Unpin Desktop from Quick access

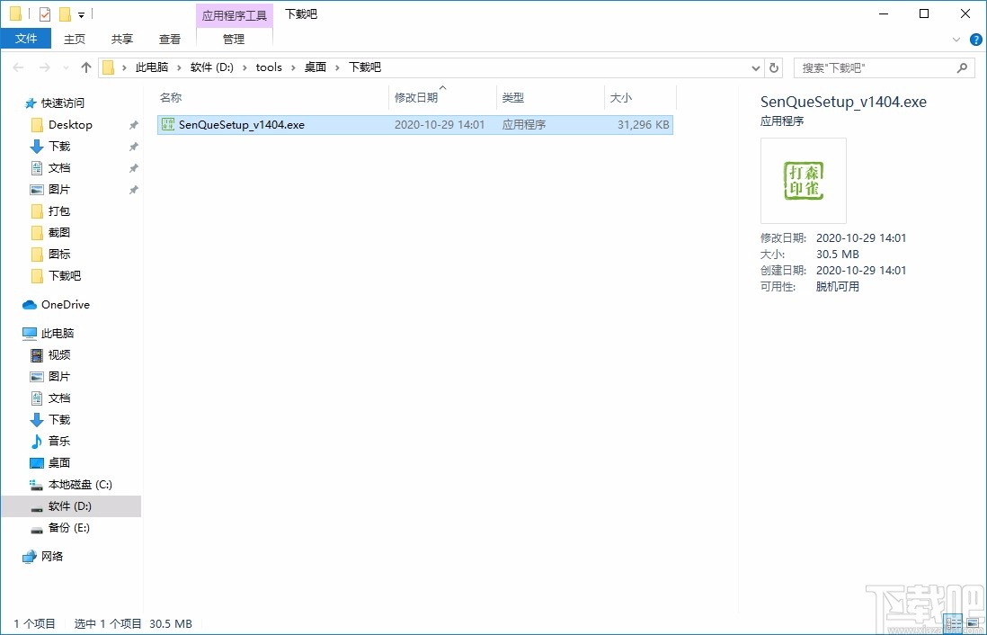pos(132,124)
